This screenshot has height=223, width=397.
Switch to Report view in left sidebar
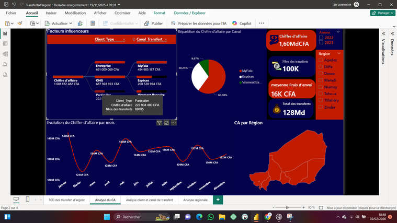[x=5, y=33]
